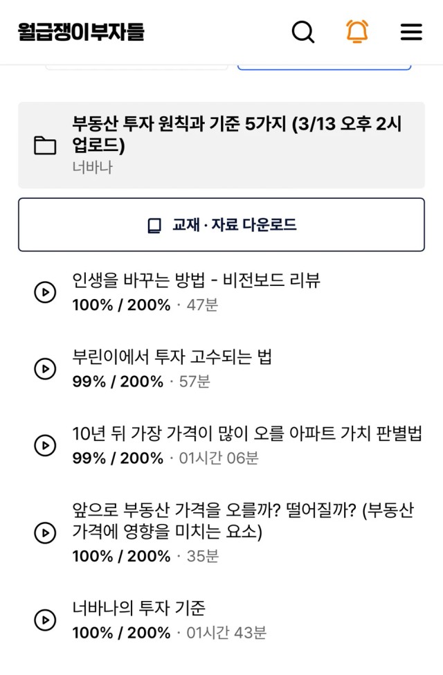Open notifications via the orange bell icon

click(357, 31)
